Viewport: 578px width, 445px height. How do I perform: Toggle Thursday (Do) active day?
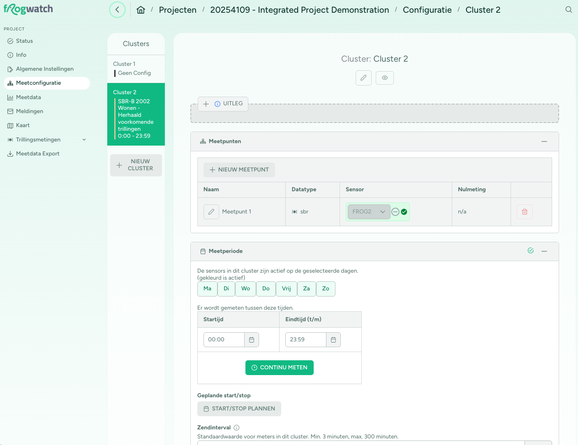(x=266, y=289)
